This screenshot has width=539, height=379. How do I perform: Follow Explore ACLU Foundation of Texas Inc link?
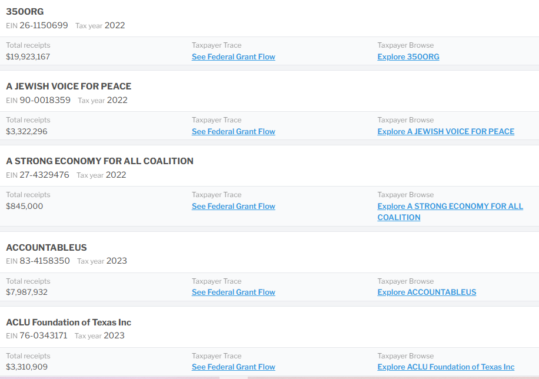pyautogui.click(x=445, y=367)
